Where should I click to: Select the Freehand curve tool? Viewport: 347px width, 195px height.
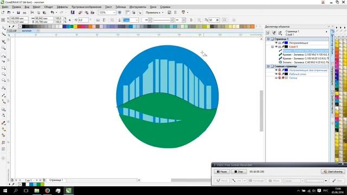[3, 55]
